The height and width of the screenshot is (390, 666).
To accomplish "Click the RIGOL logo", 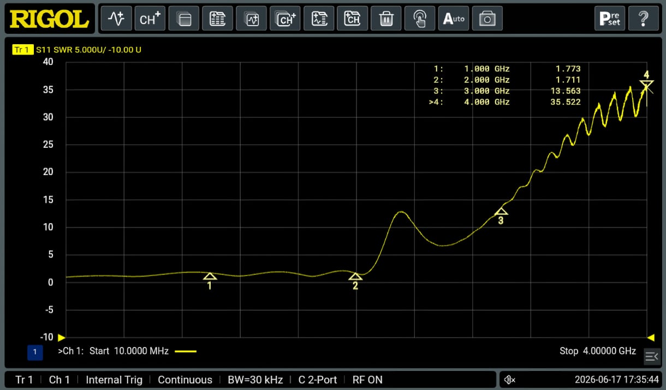I will (x=49, y=19).
